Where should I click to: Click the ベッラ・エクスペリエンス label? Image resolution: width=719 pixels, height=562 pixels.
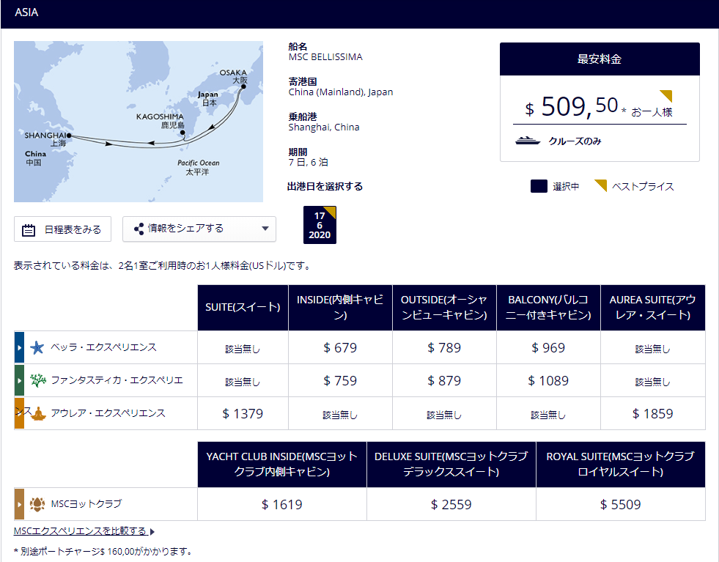[x=103, y=347]
